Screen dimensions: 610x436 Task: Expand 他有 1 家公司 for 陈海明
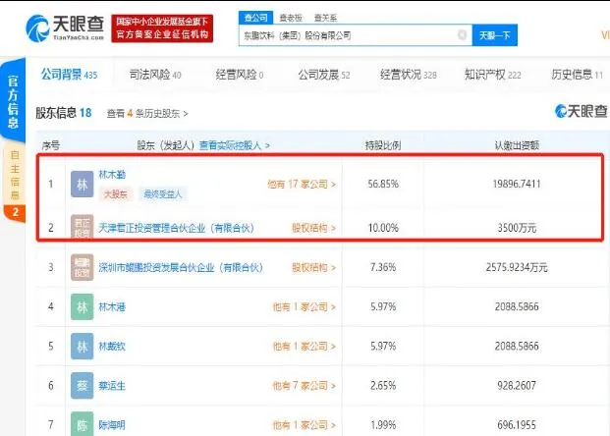point(304,425)
